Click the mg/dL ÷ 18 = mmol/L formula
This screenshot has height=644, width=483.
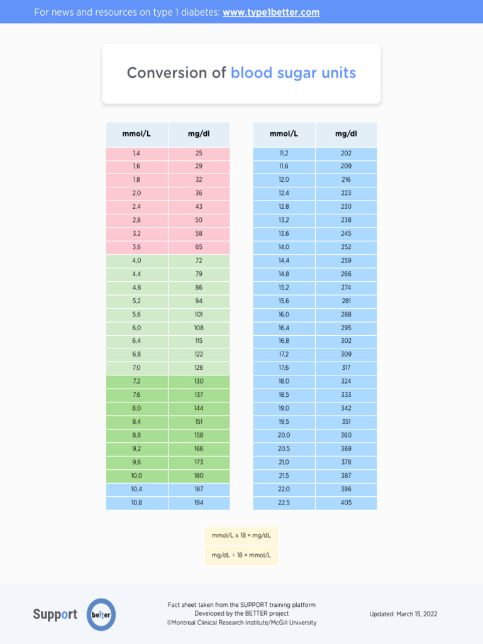(241, 555)
